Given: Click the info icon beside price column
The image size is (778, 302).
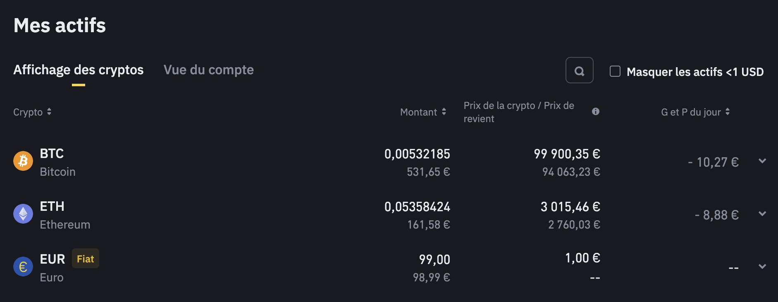Looking at the screenshot, I should 595,111.
